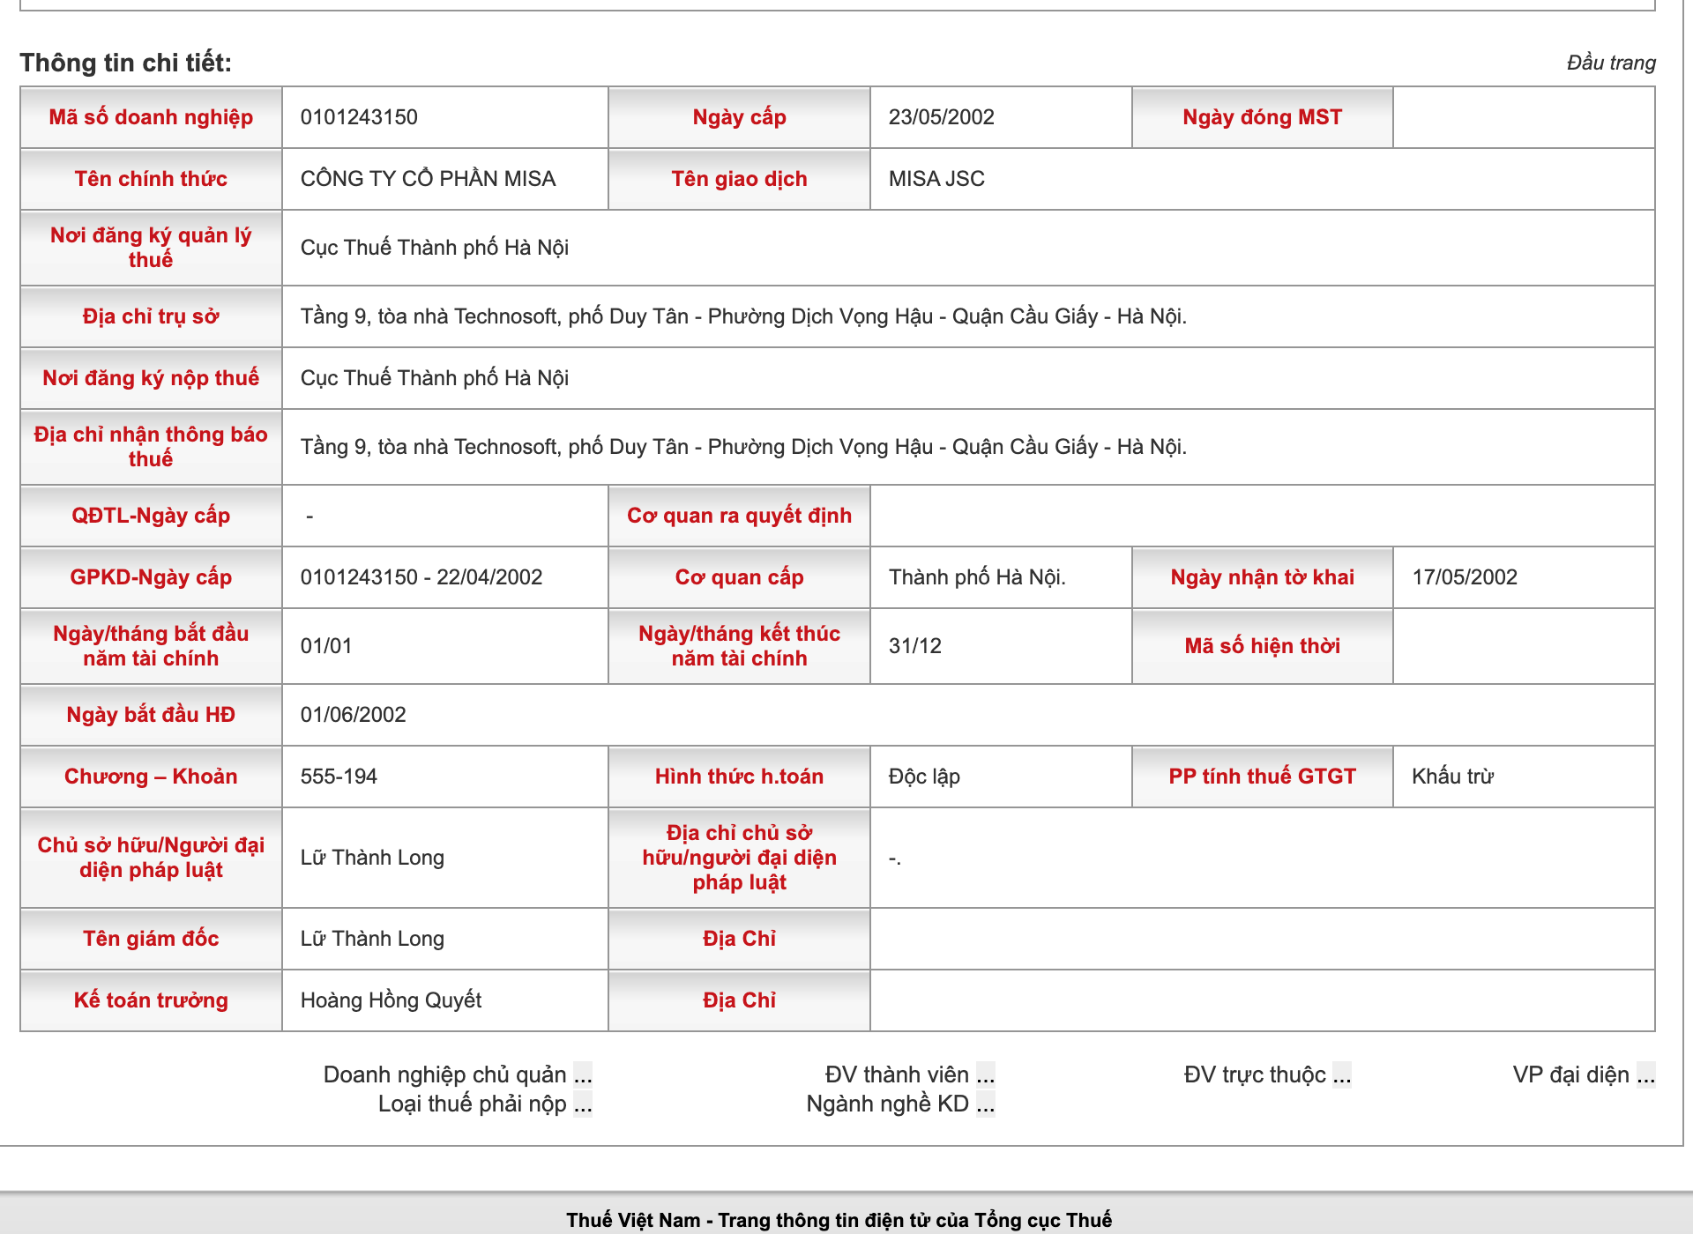Click the Tên chính thức label
The image size is (1693, 1234).
coord(151,179)
